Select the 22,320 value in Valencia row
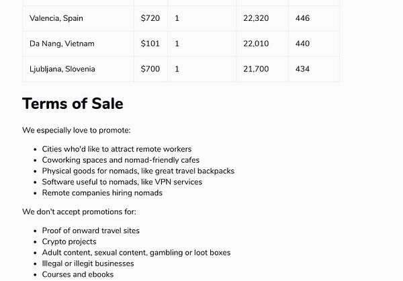The width and height of the screenshot is (403, 281). 256,18
